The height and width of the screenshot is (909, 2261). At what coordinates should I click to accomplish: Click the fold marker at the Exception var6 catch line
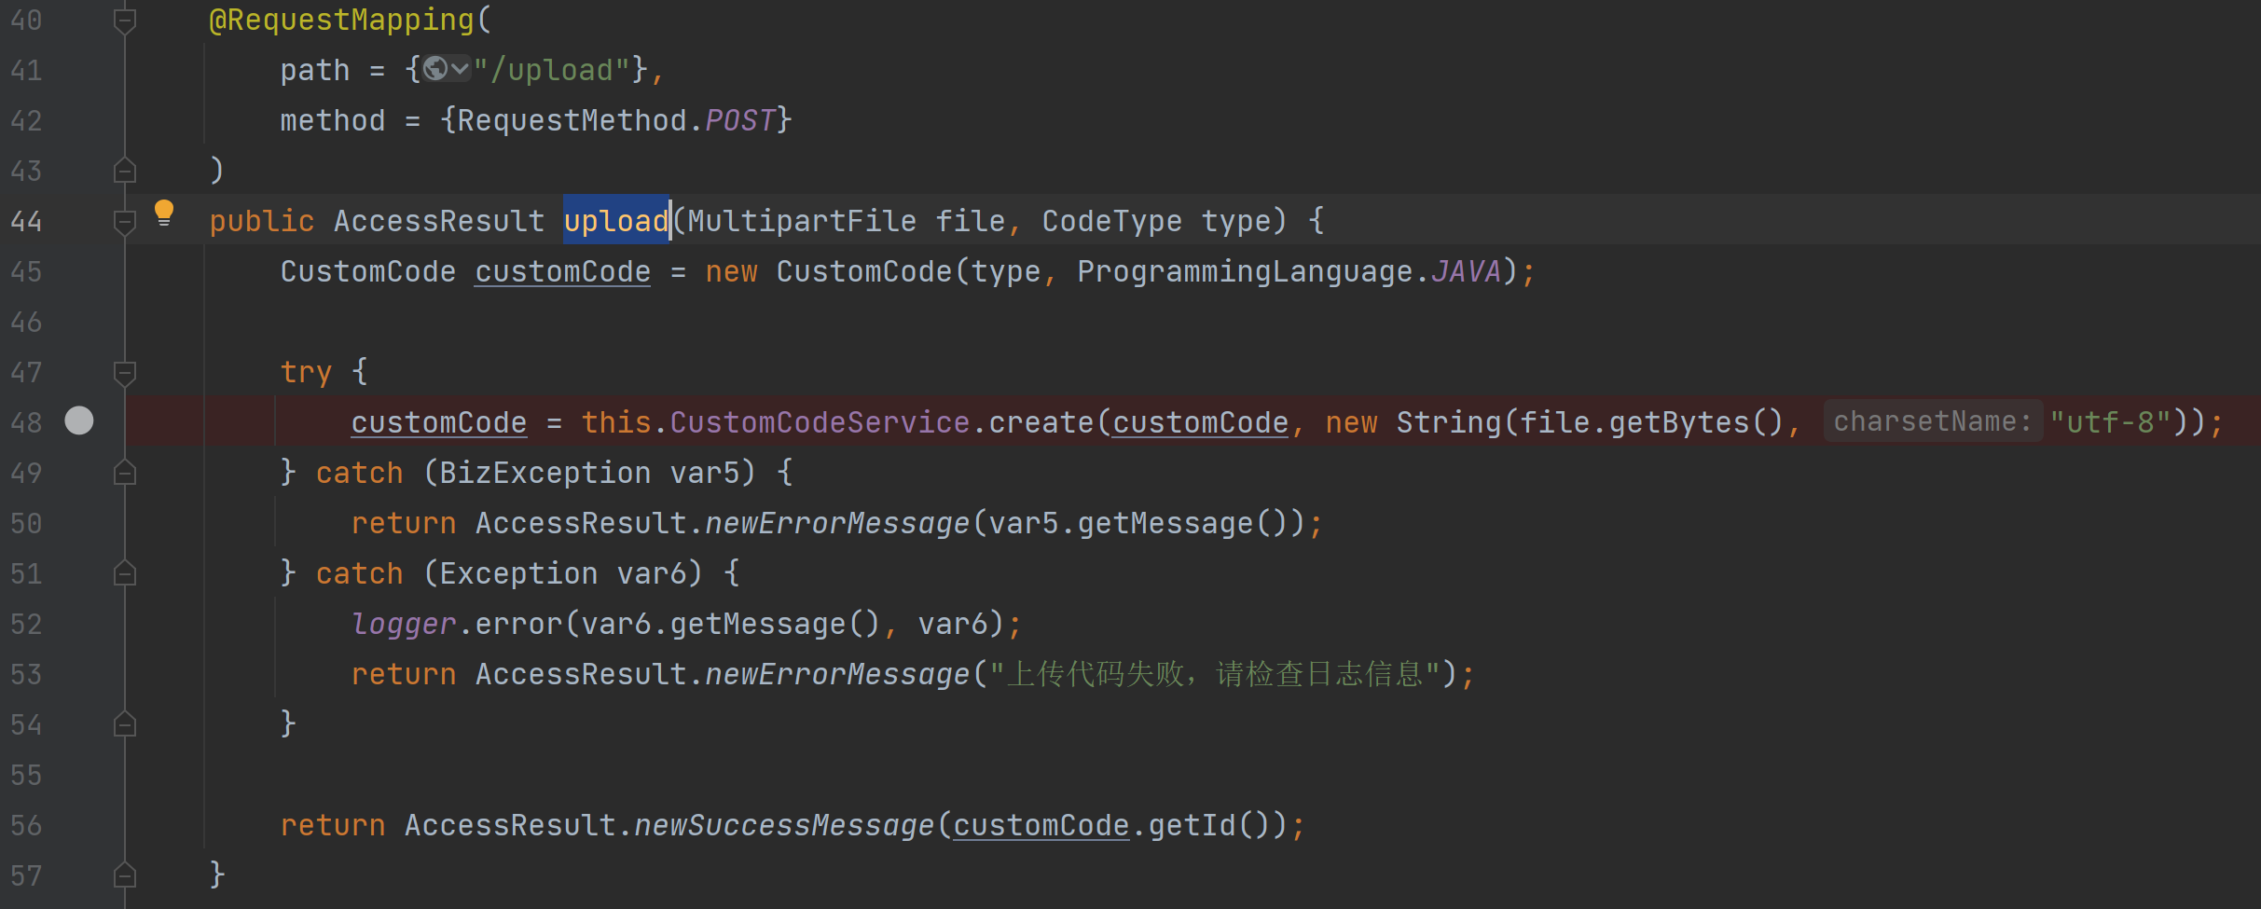(124, 574)
